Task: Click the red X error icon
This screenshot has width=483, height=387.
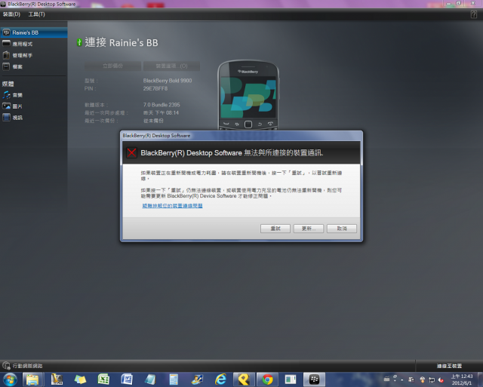Action: 131,152
